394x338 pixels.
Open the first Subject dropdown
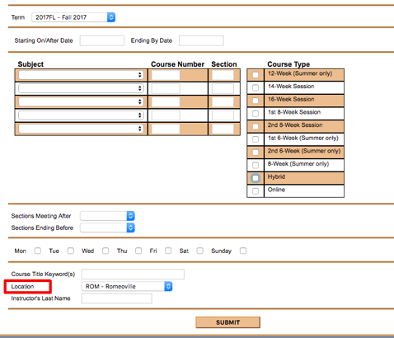point(81,75)
